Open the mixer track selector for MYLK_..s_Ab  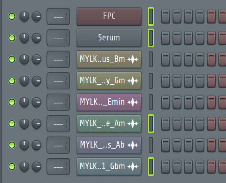(58, 145)
